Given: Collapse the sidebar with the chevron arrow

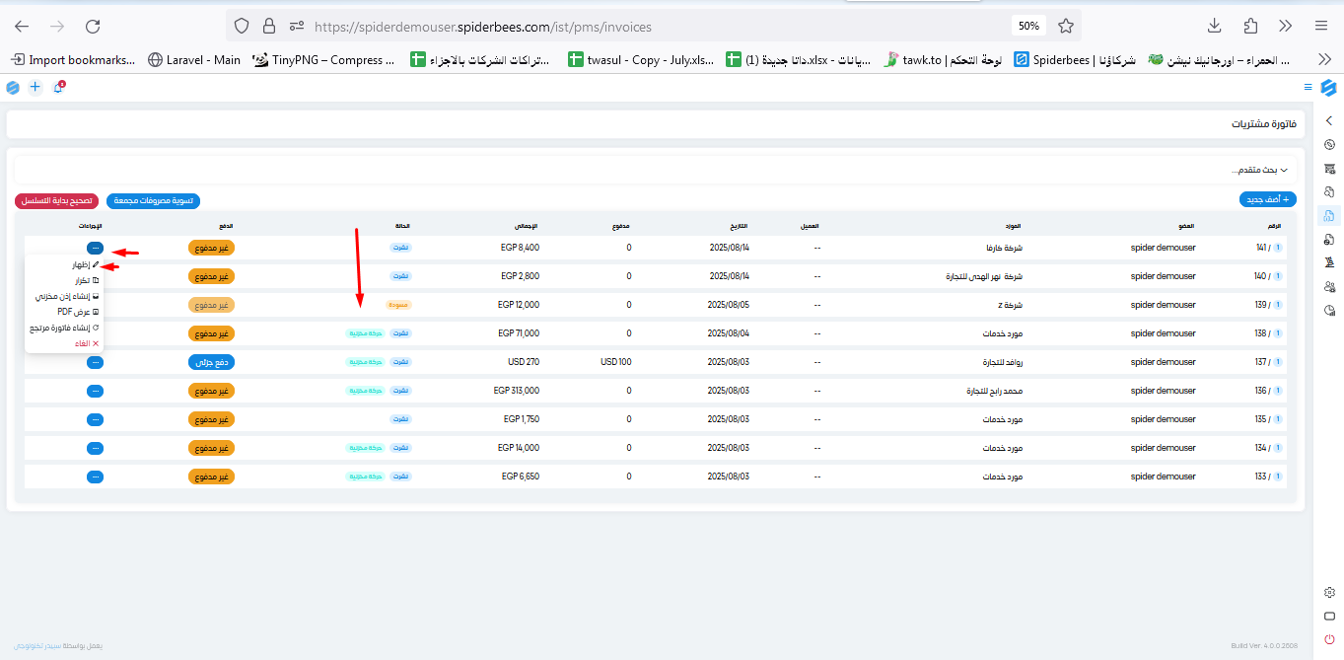Looking at the screenshot, I should tap(1329, 120).
